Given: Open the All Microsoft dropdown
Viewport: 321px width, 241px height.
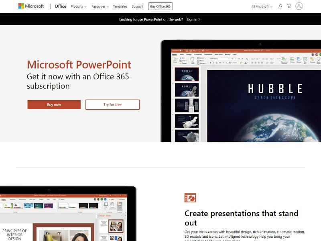Looking at the screenshot, I should (262, 6).
